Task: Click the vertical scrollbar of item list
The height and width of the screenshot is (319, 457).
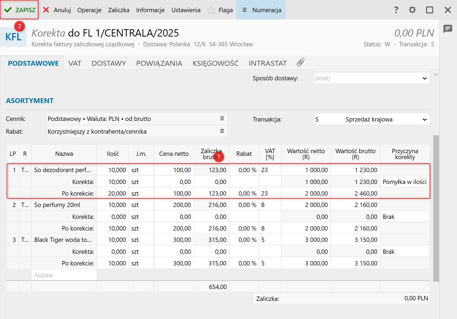Action: [x=436, y=208]
